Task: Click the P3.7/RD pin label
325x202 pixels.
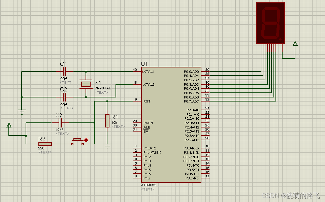Action: click(192, 178)
